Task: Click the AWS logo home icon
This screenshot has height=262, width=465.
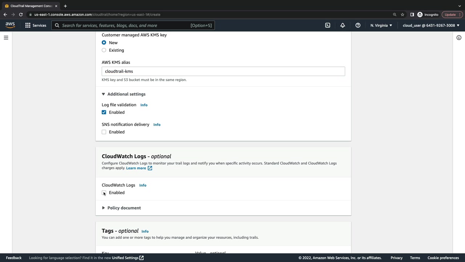Action: [x=10, y=25]
